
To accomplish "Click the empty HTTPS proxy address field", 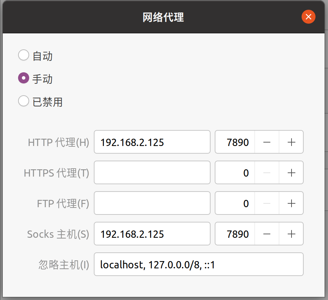I will click(x=152, y=172).
